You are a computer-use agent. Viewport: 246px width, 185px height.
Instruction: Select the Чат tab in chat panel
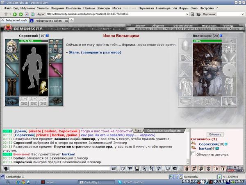138,131
